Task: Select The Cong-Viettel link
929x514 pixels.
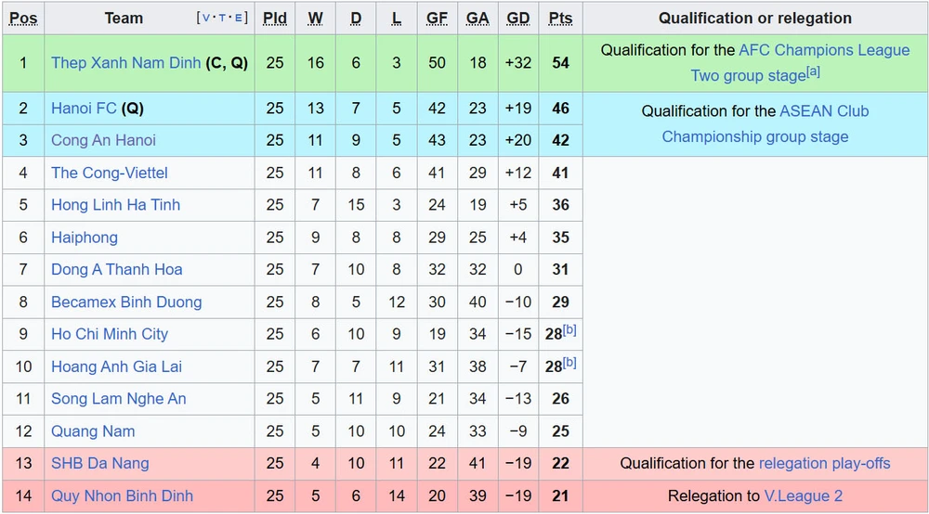Action: 109,173
